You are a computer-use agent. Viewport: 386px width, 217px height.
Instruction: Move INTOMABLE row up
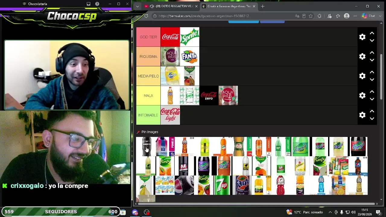tap(372, 112)
